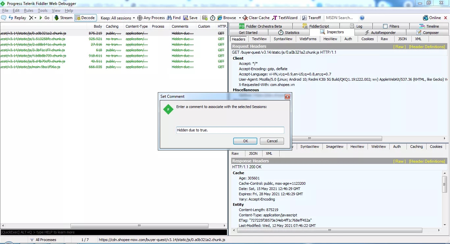
Task: Select the request Cookies inspector tab
Action: [367, 39]
